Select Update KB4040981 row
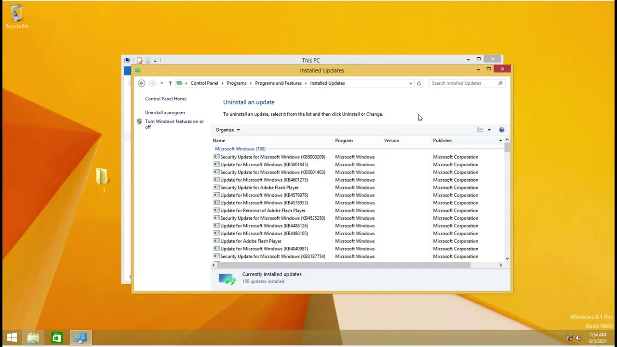The image size is (617, 347). click(357, 249)
